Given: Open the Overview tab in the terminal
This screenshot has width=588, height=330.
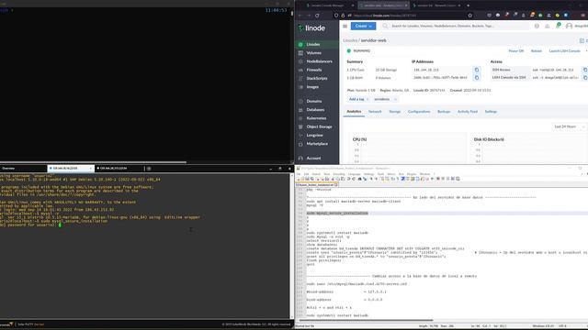Looking at the screenshot, I should [x=8, y=169].
